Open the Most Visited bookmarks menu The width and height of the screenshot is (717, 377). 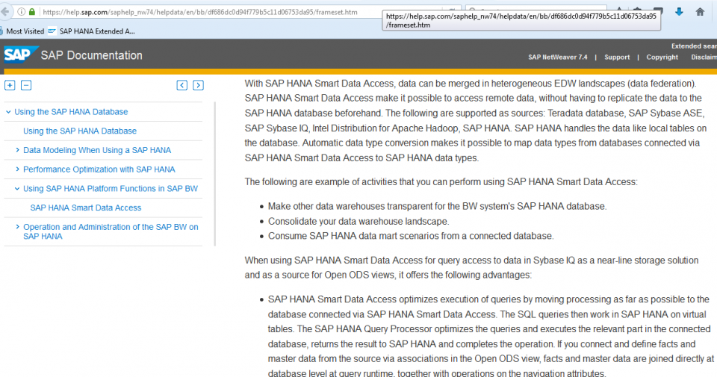tap(25, 31)
